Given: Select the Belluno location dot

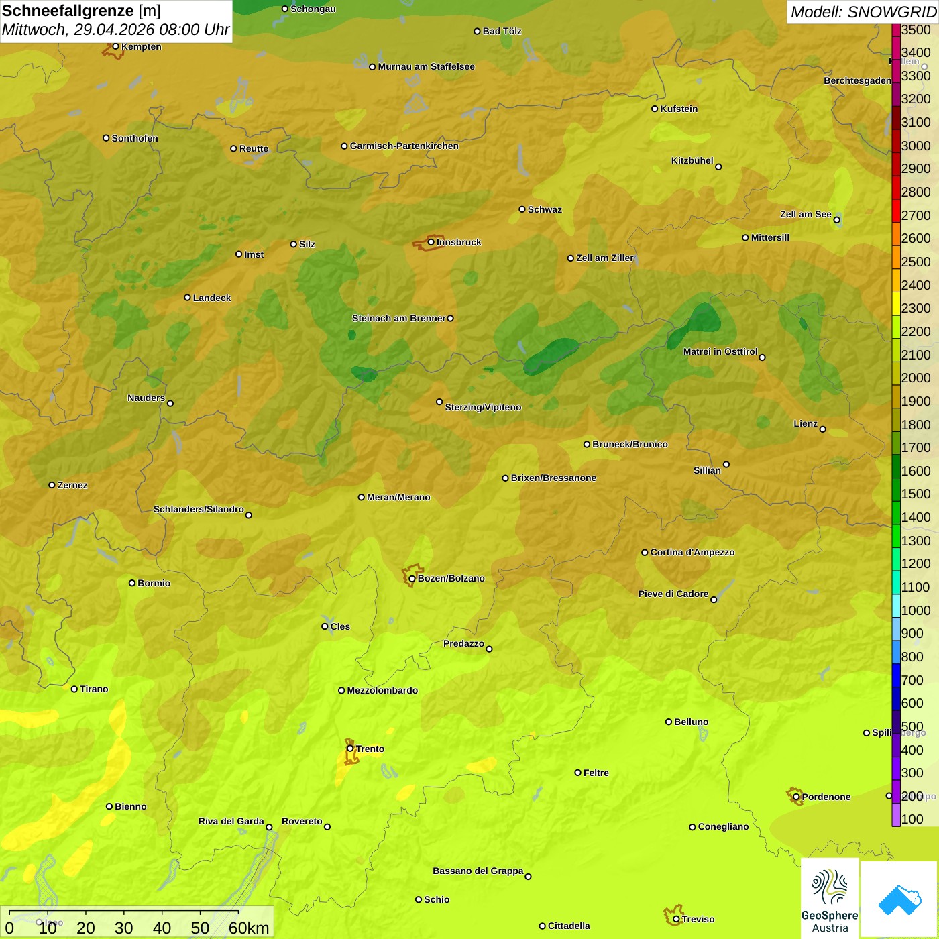Looking at the screenshot, I should 668,722.
